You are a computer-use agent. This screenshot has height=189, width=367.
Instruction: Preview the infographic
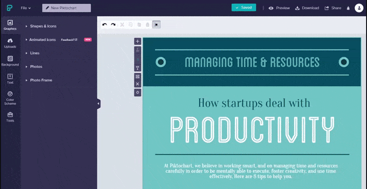click(279, 8)
